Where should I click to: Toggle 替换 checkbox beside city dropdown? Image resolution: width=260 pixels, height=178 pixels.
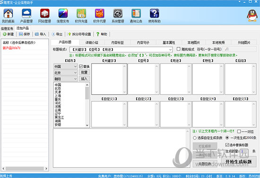[x=81, y=66]
